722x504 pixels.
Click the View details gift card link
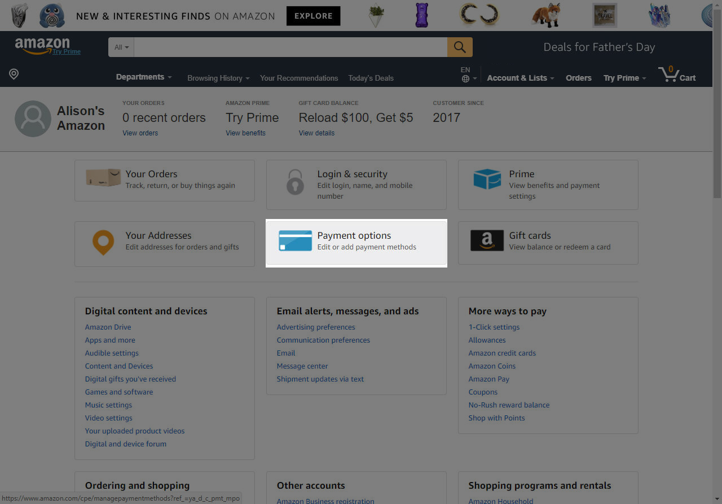(x=316, y=133)
